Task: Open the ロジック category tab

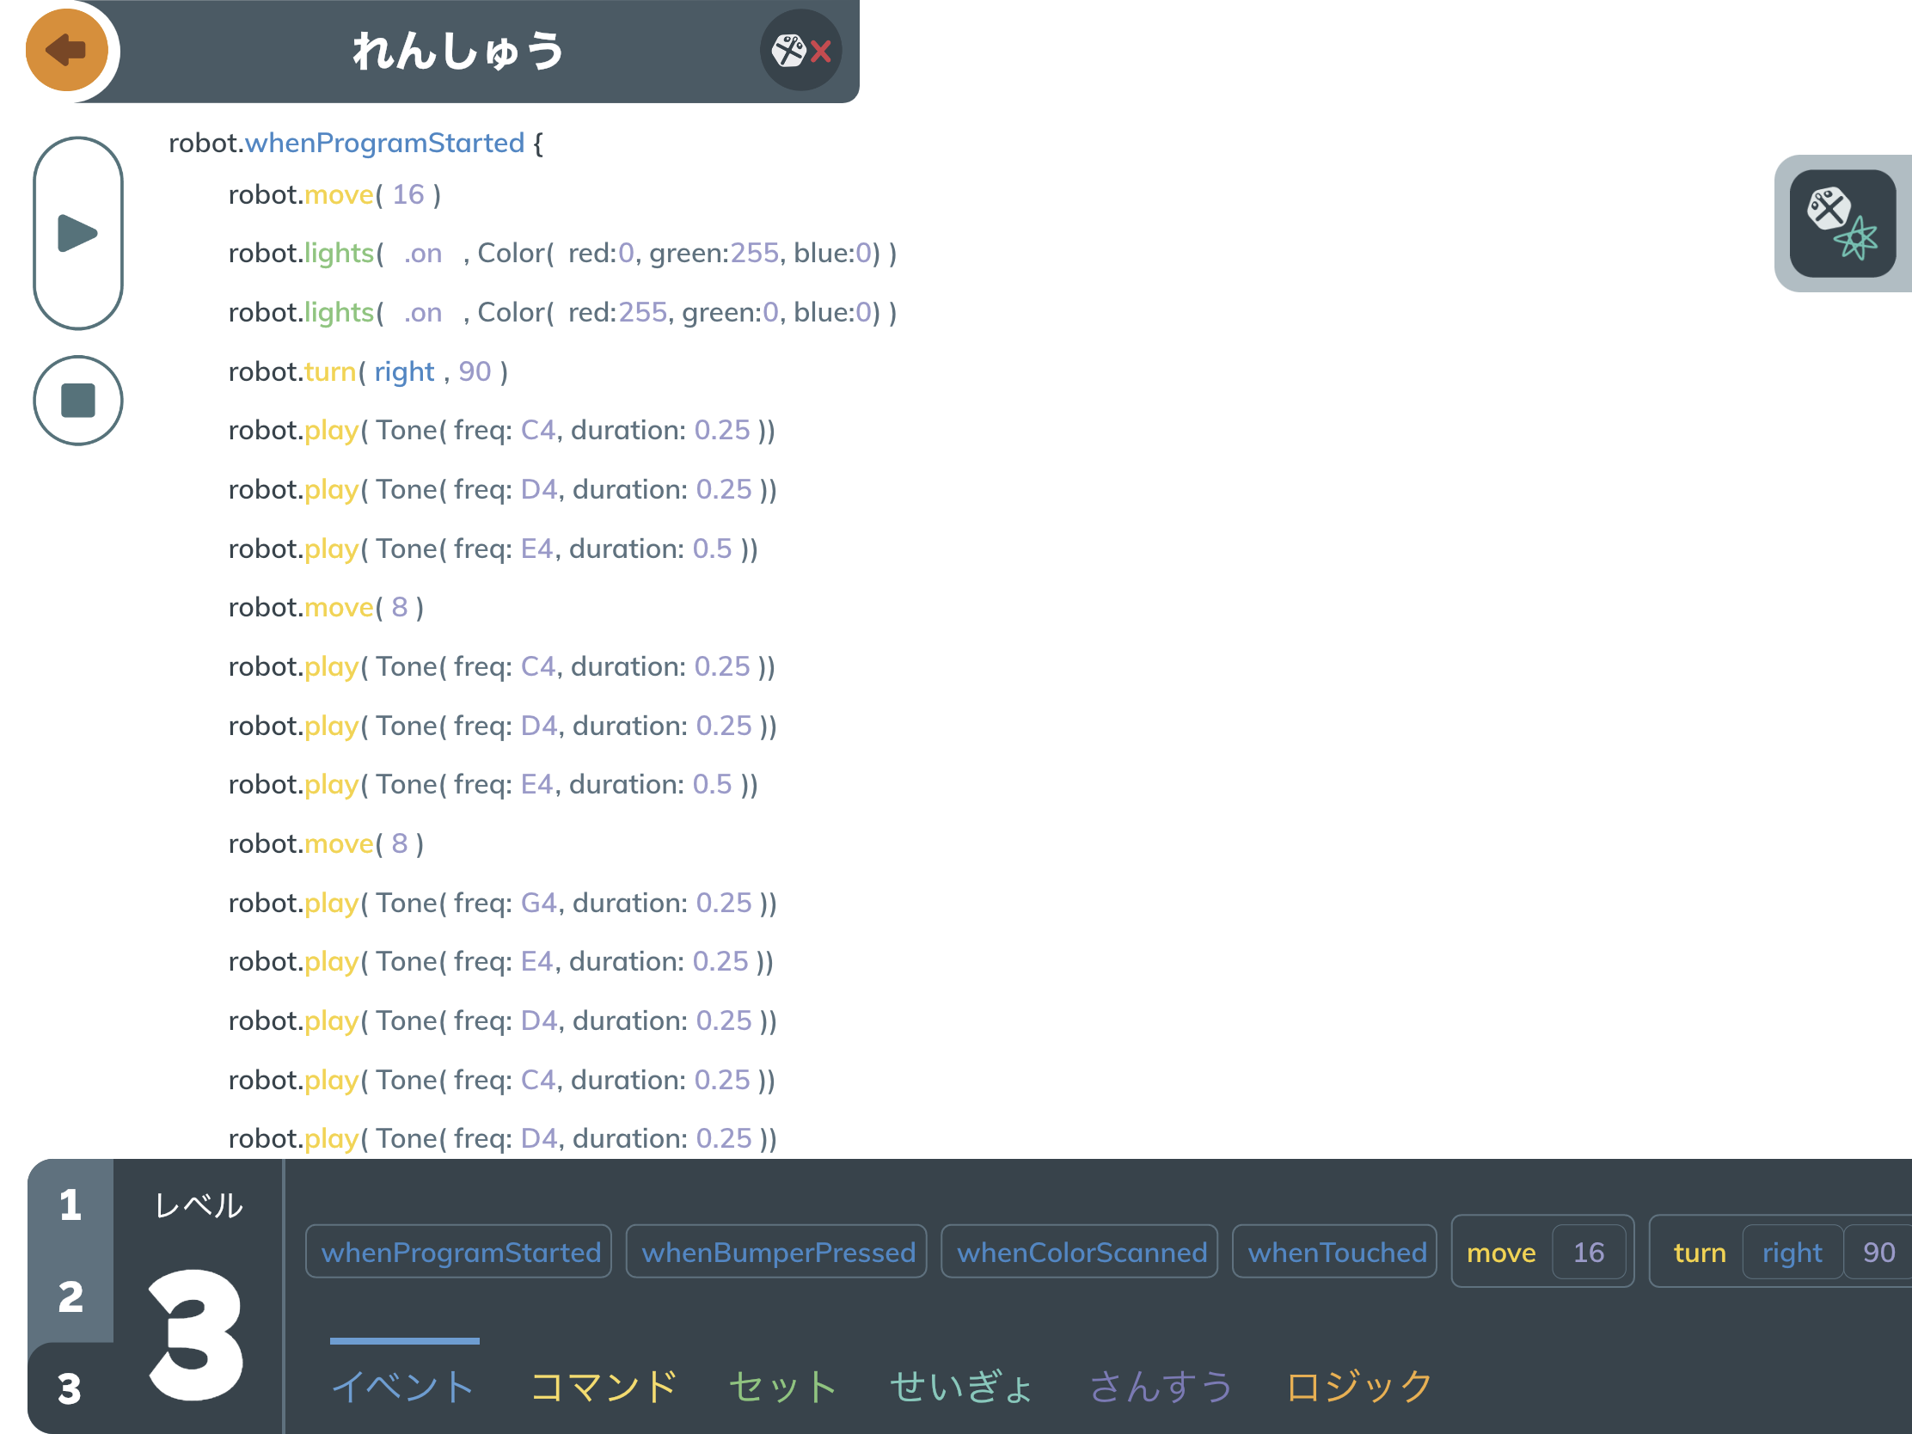Action: (x=1359, y=1386)
